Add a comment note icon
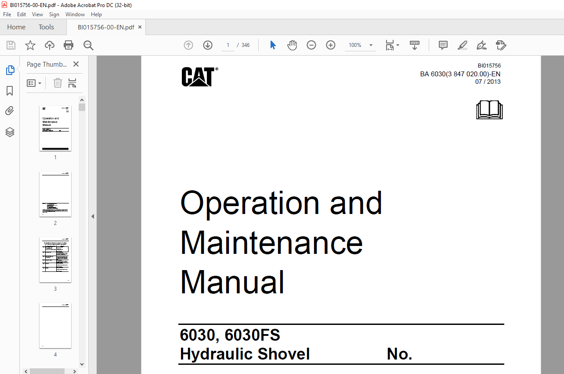This screenshot has width=564, height=374. 443,45
